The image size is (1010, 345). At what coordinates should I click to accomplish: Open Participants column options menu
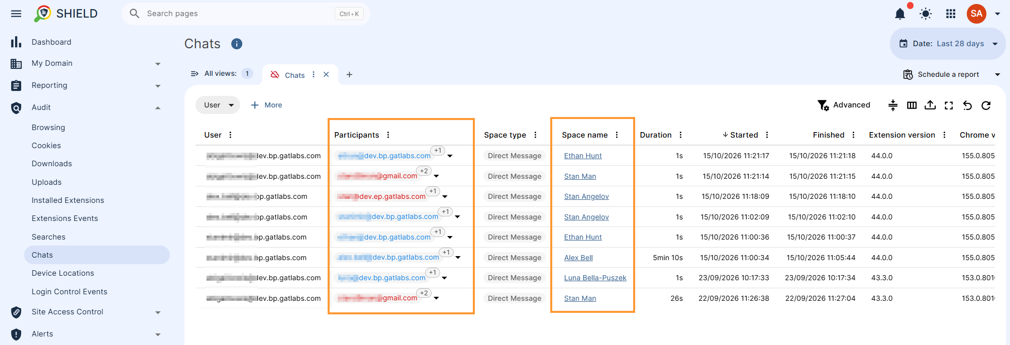point(388,135)
